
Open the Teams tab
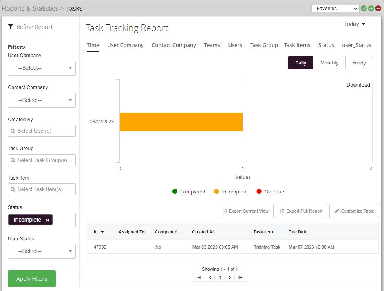pos(212,45)
